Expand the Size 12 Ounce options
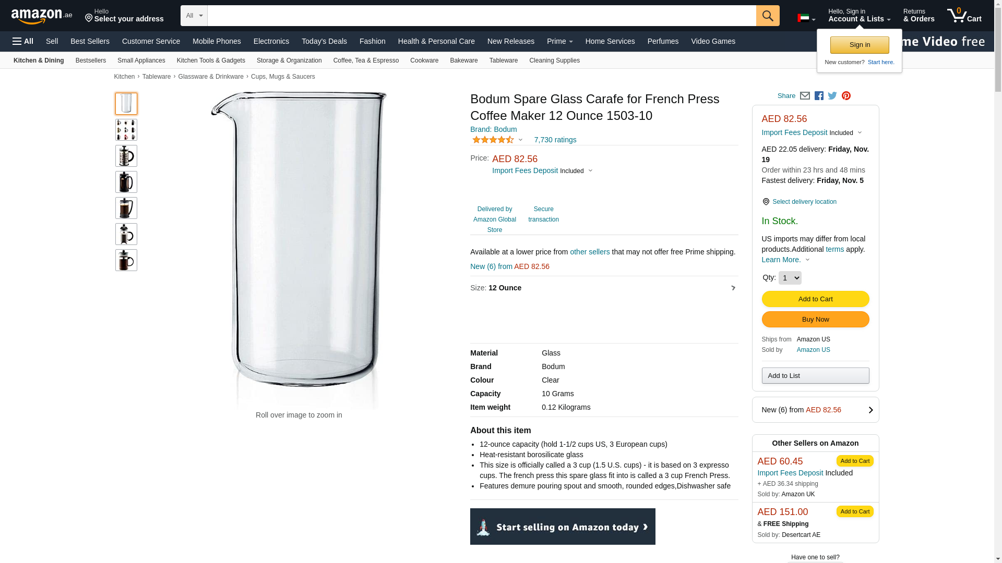 click(604, 288)
